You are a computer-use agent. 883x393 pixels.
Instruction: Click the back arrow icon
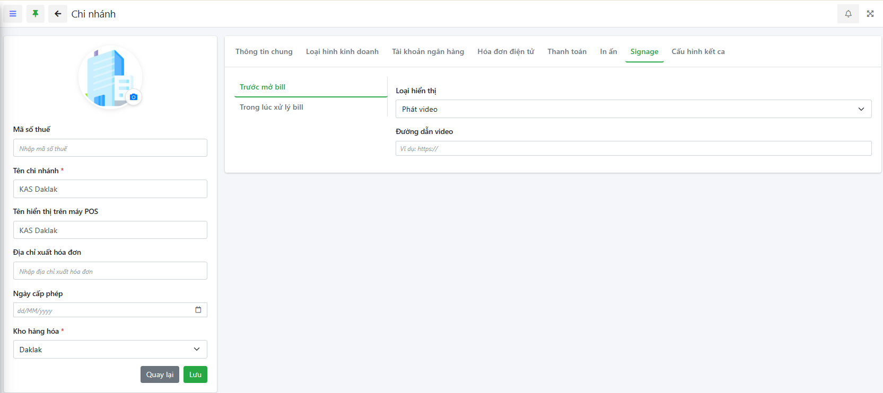[58, 14]
